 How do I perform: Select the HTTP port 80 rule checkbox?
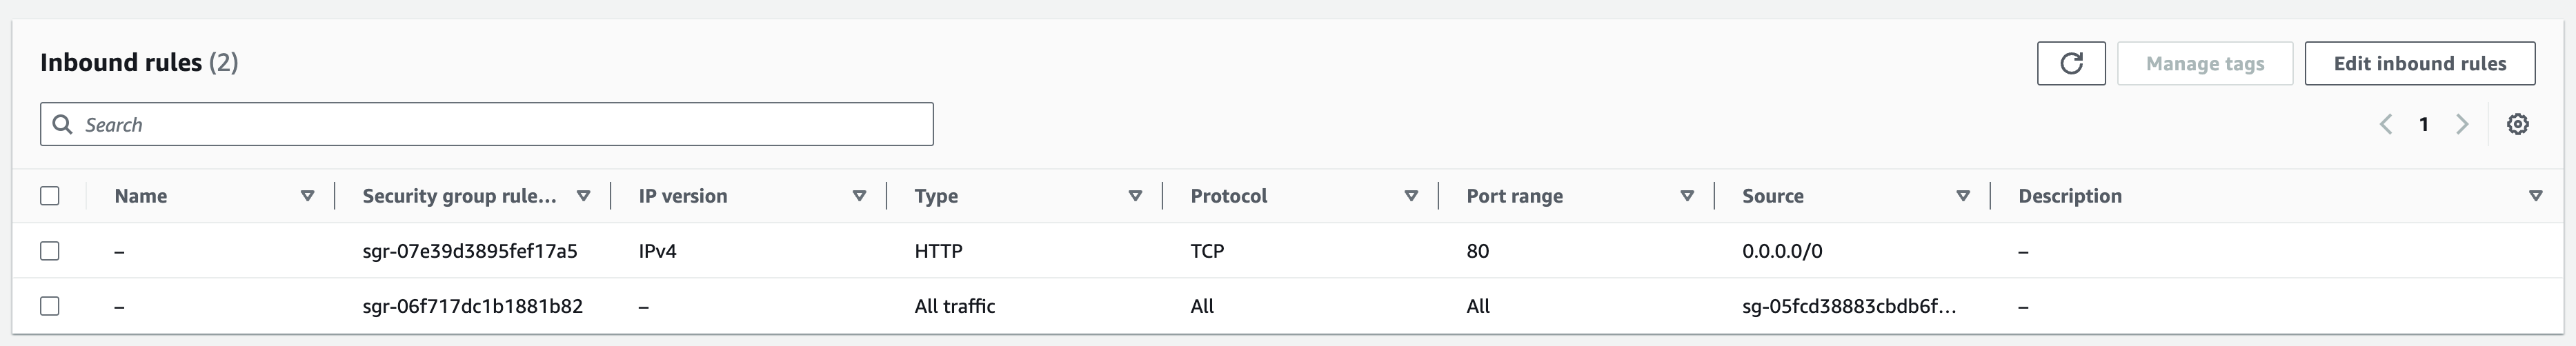pos(50,251)
